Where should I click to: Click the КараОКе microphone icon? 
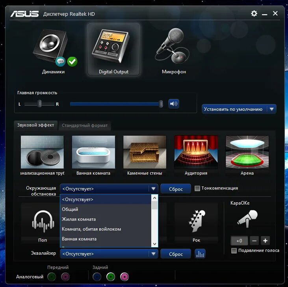coord(247,219)
